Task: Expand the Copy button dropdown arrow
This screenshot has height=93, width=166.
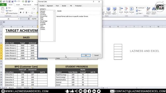Action: pyautogui.click(x=12, y=11)
